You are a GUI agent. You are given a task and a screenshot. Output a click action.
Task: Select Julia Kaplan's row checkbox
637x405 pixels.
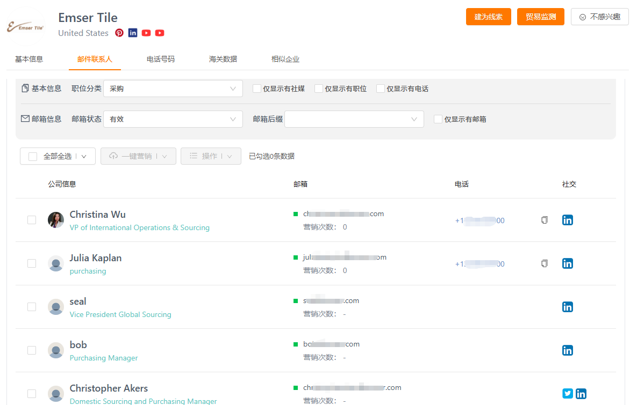point(32,263)
